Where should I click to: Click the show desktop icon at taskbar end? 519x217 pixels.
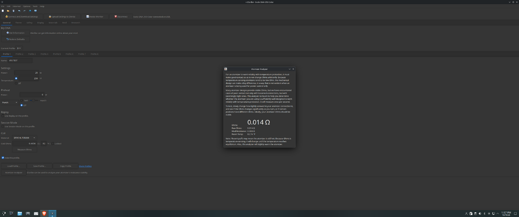coord(515,214)
